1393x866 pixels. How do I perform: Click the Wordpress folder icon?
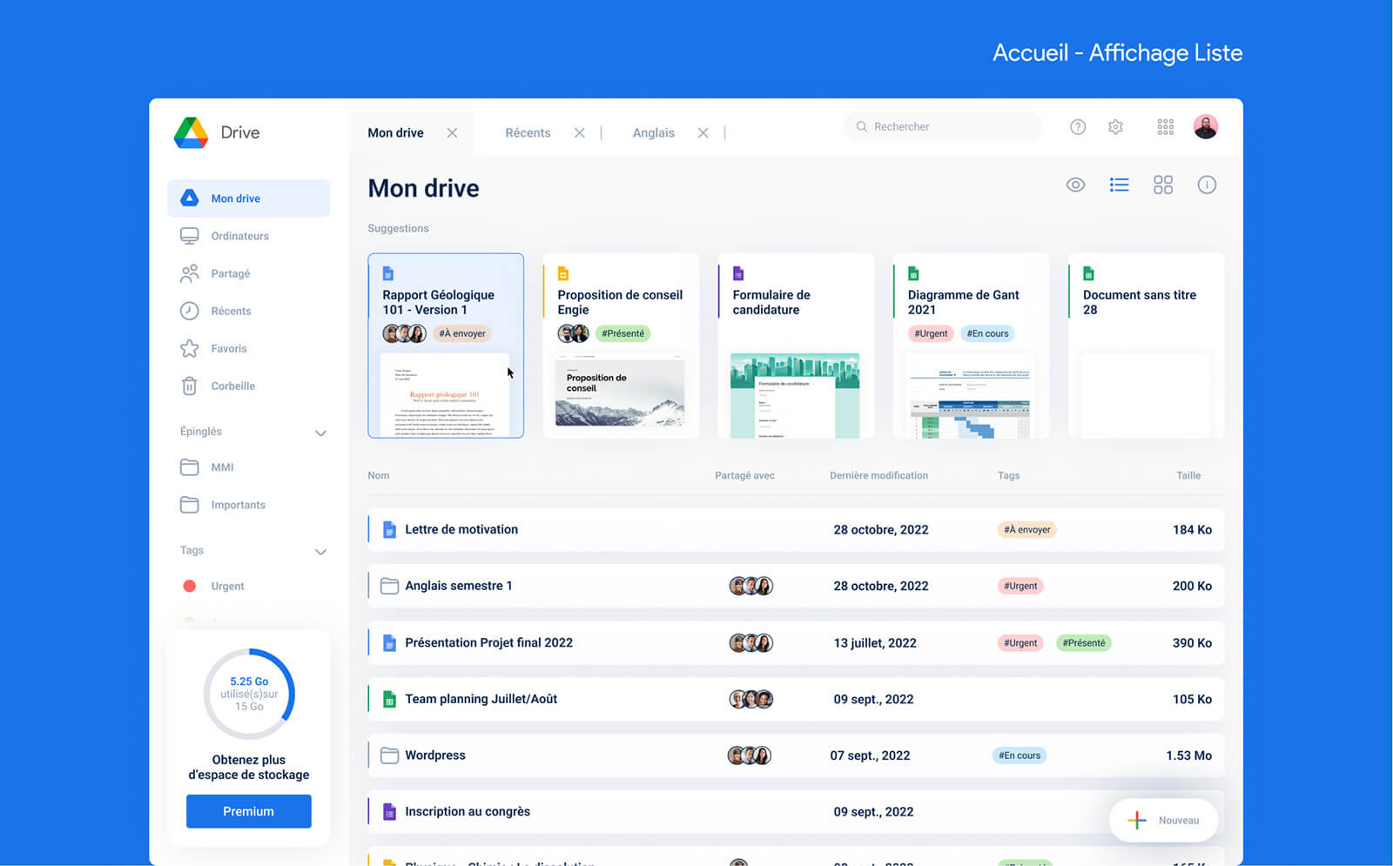coord(389,755)
